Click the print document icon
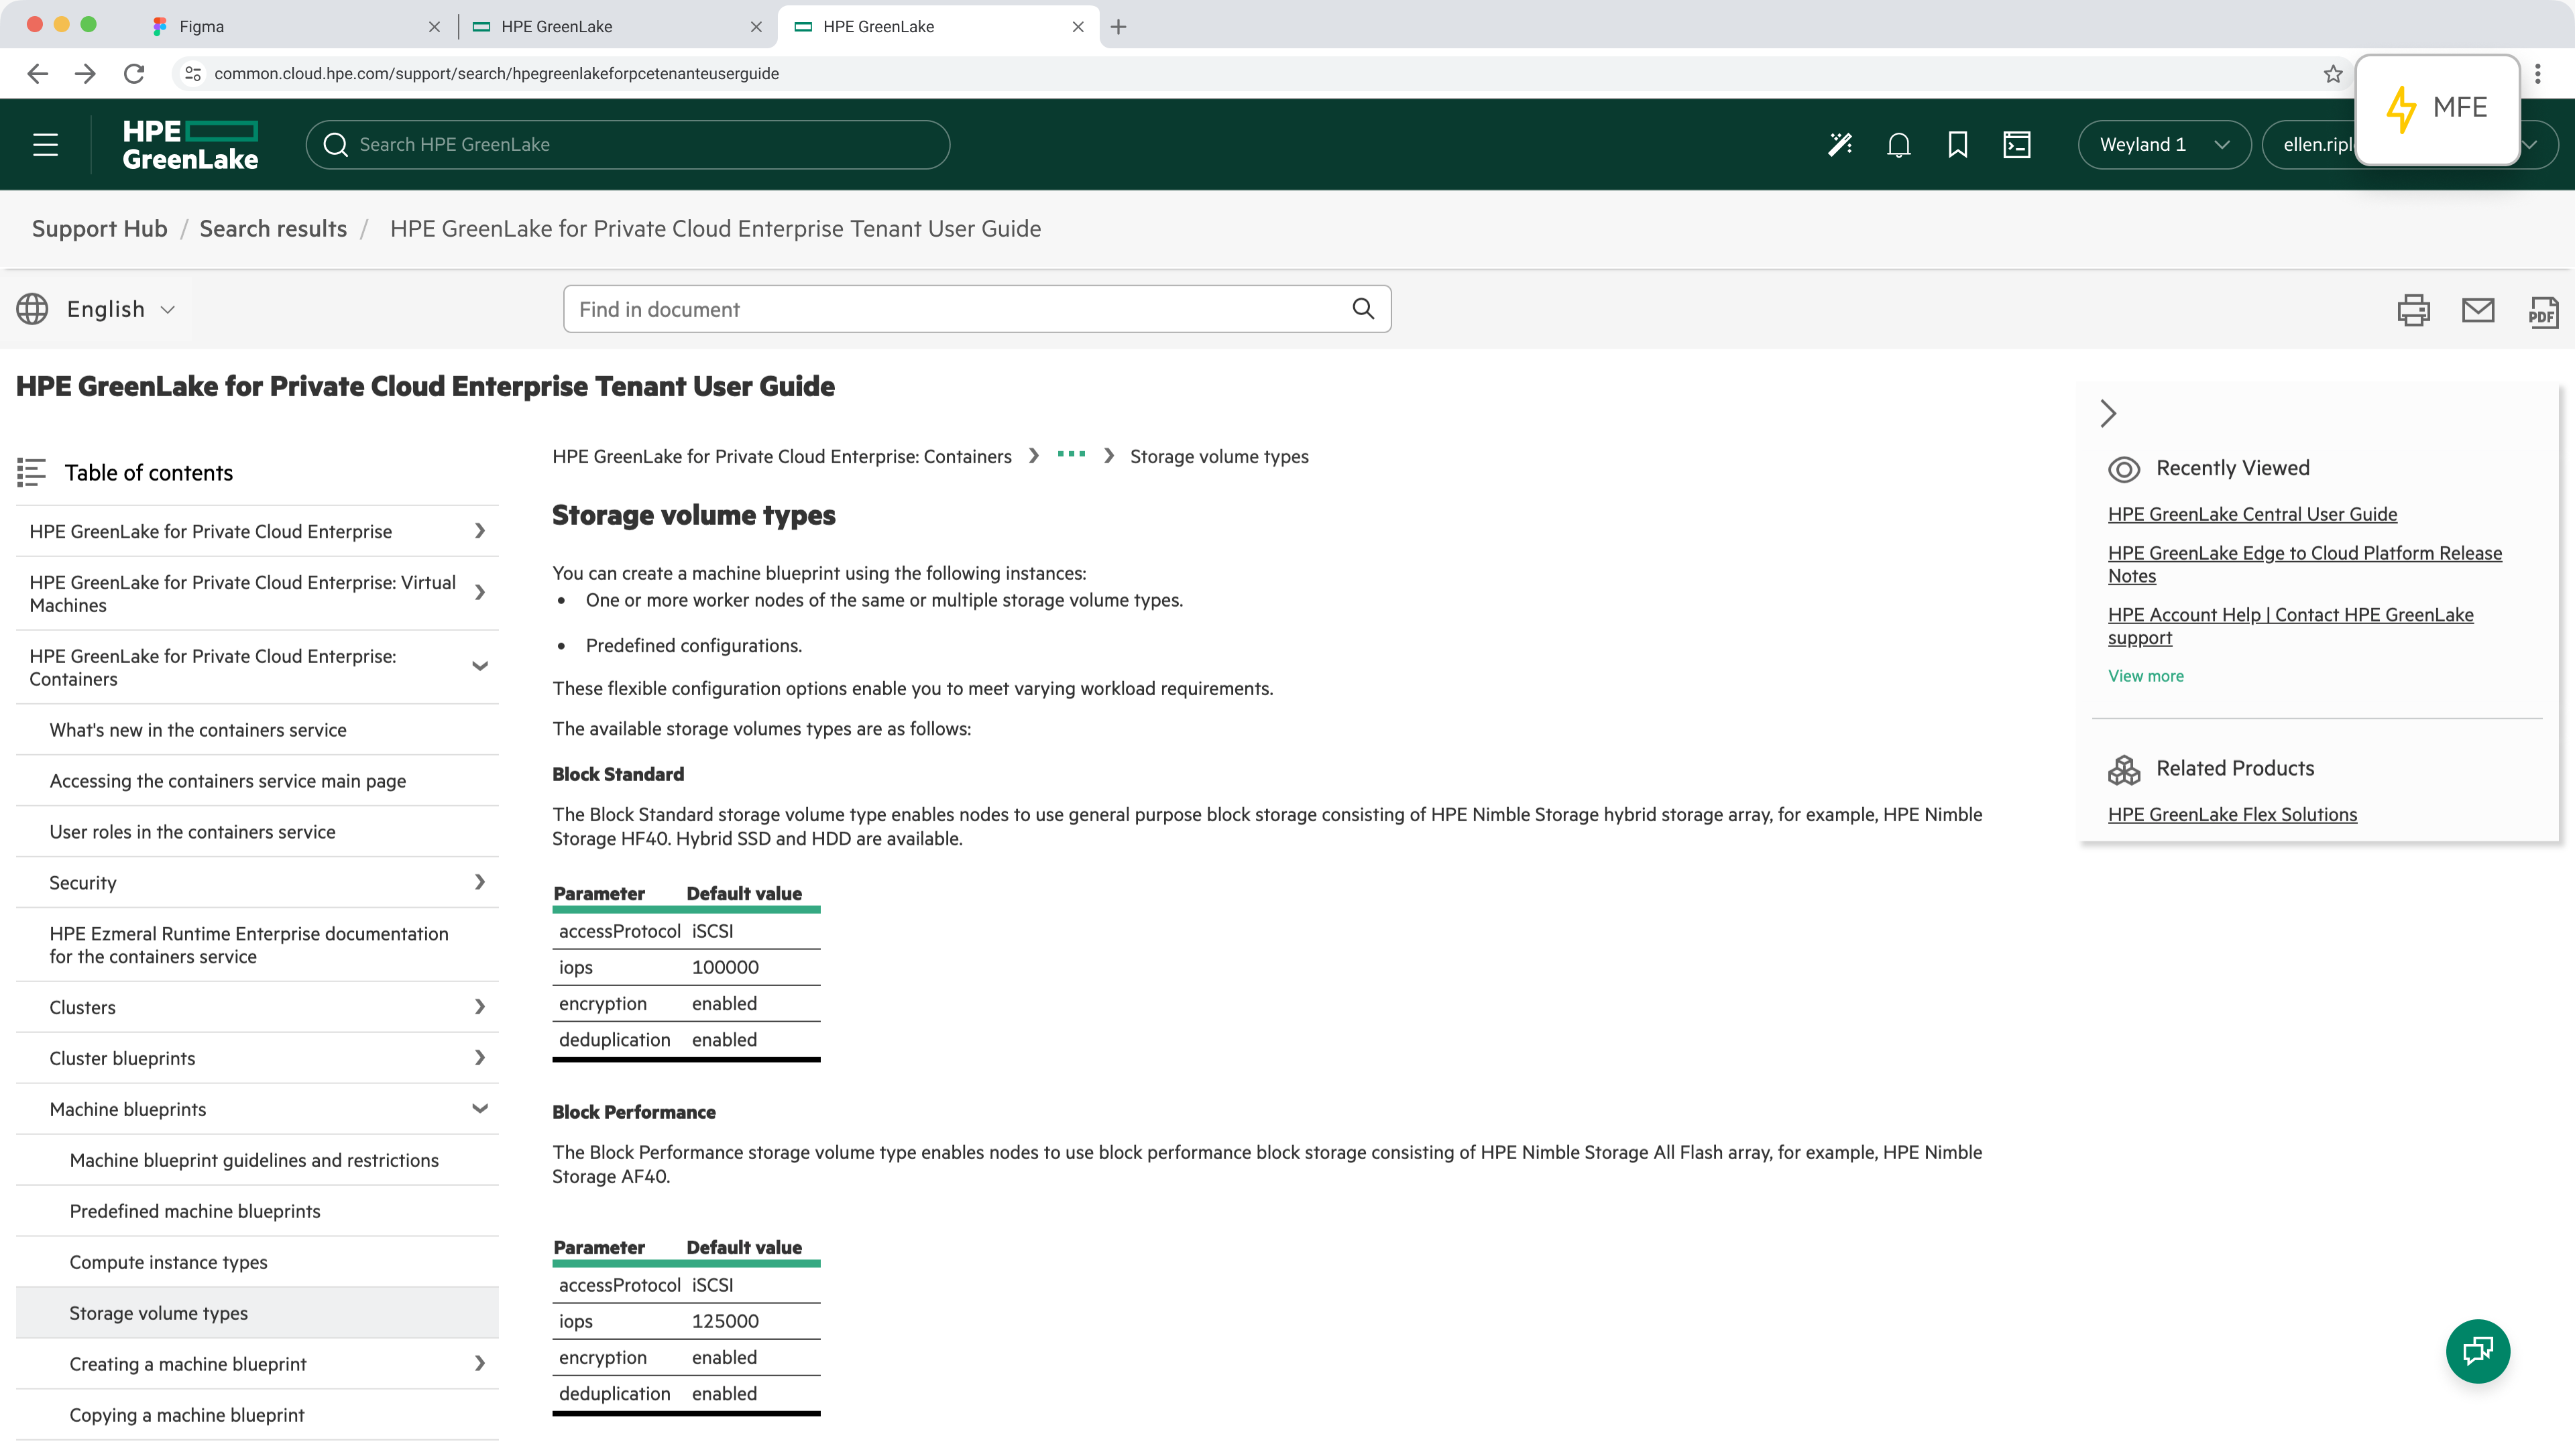The height and width of the screenshot is (1448, 2575). (x=2413, y=310)
